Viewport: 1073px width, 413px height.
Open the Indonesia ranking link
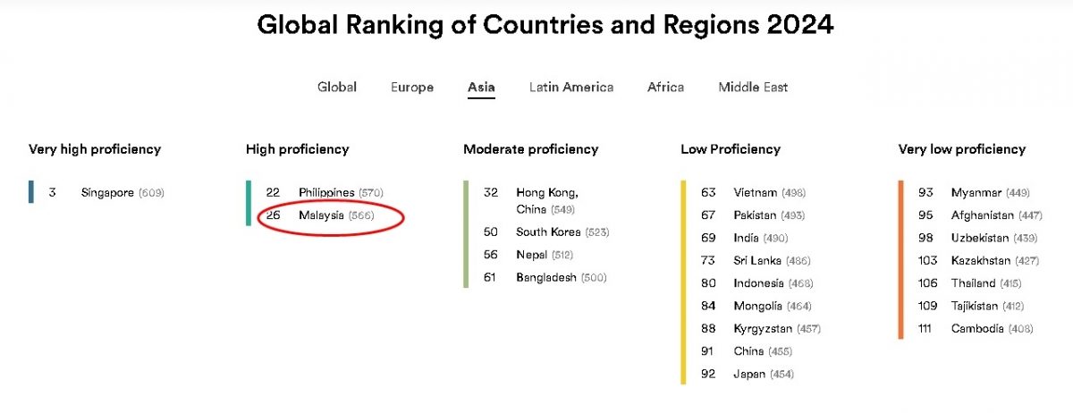[758, 283]
